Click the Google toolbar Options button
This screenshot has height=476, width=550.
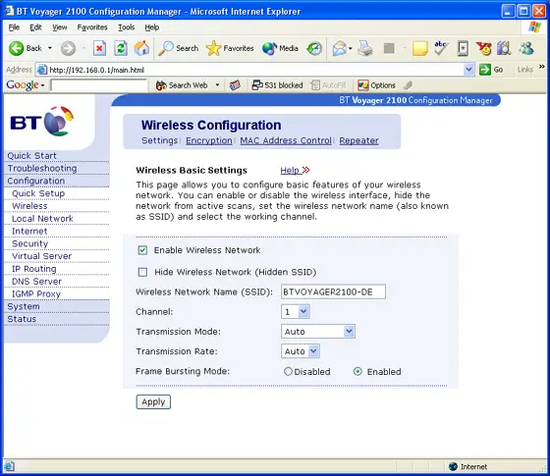point(376,85)
